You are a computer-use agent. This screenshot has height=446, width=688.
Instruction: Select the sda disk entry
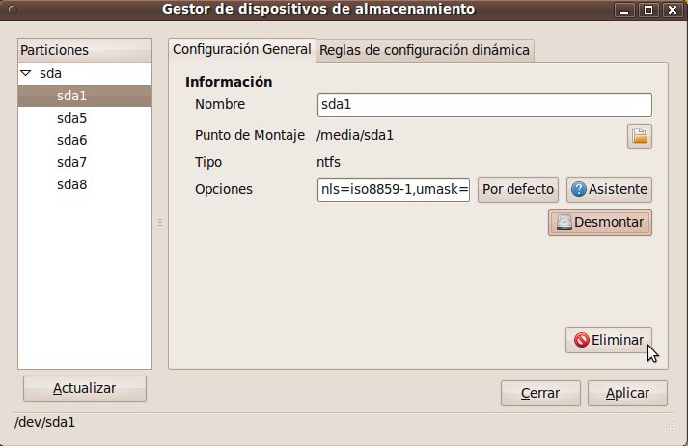pos(85,73)
